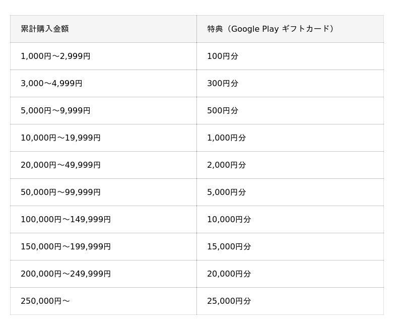Viewport: 403px width, 330px height.
Task: Click the 累計購入金額 column header
Action: 45,29
